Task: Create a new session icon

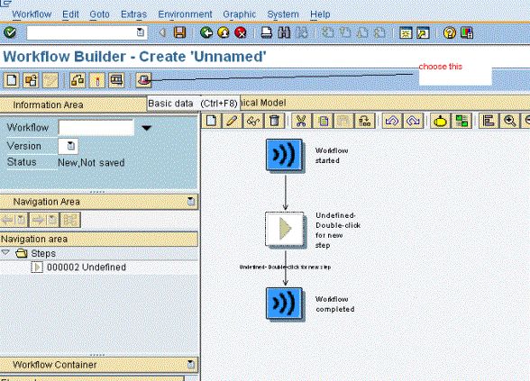Action: coord(406,32)
